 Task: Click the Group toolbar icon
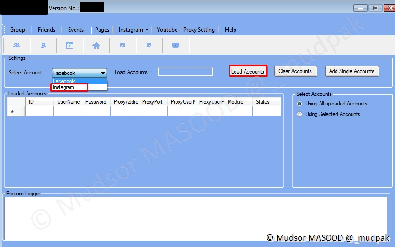(x=16, y=46)
